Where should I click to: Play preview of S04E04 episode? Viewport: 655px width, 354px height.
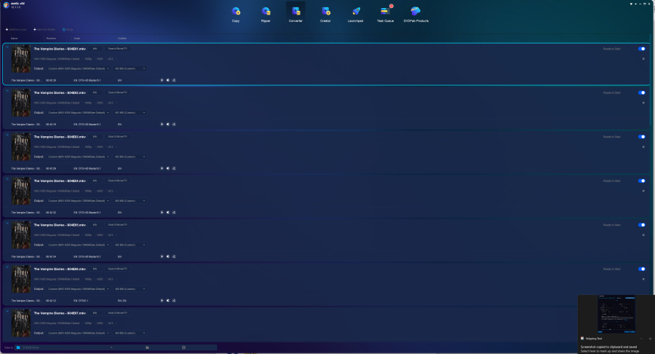[x=162, y=212]
